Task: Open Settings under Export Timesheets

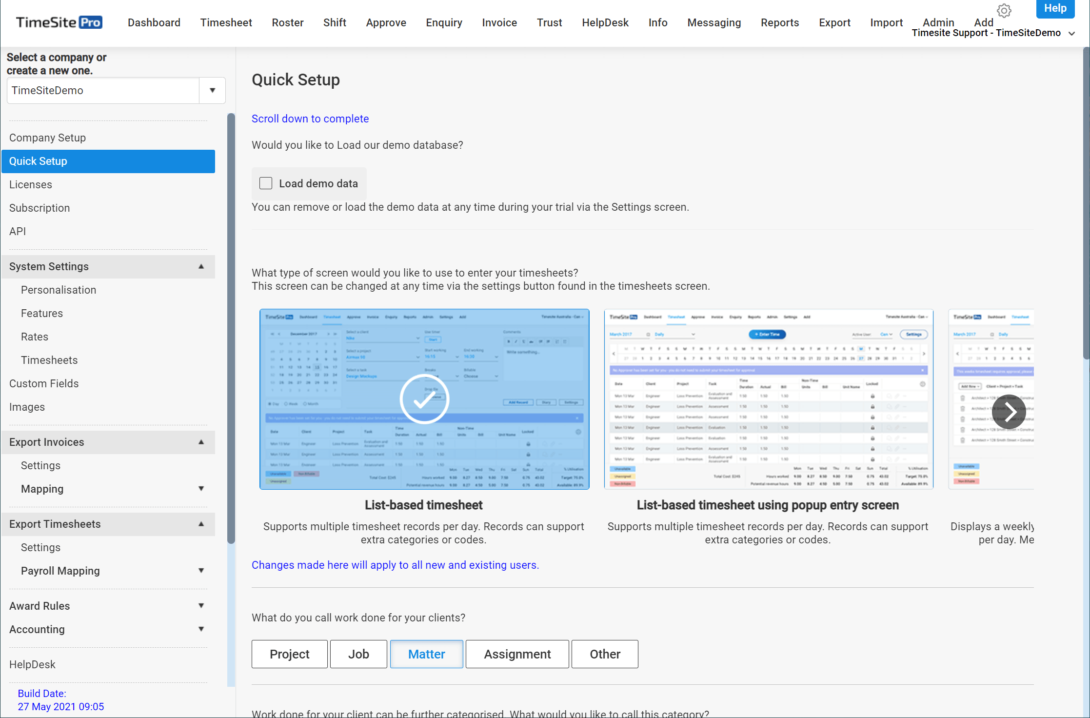Action: [x=40, y=547]
